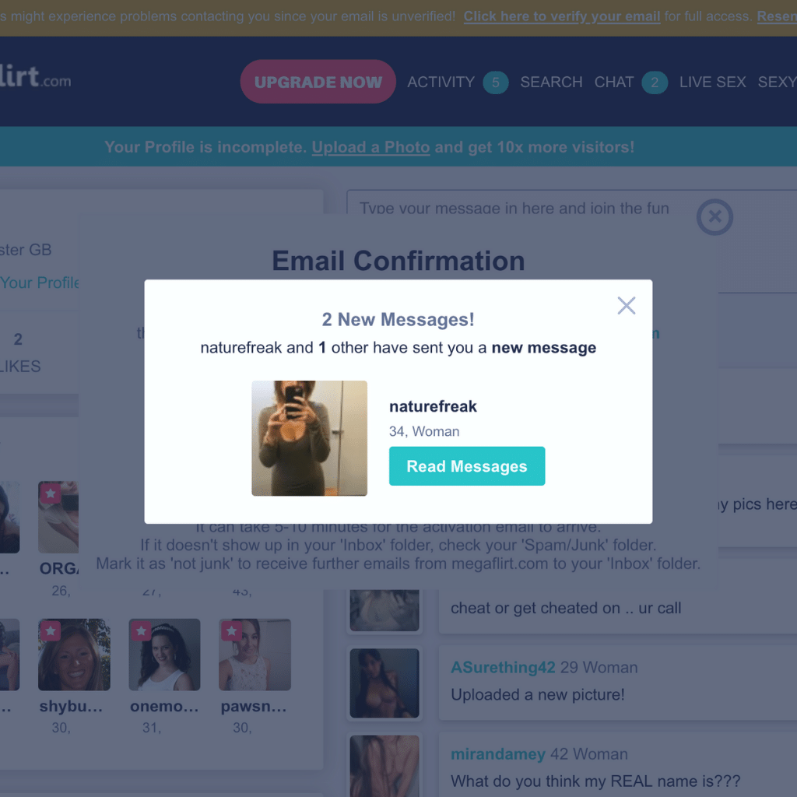Click the Chat notification badge showing 2
This screenshot has width=797, height=797.
click(x=655, y=83)
